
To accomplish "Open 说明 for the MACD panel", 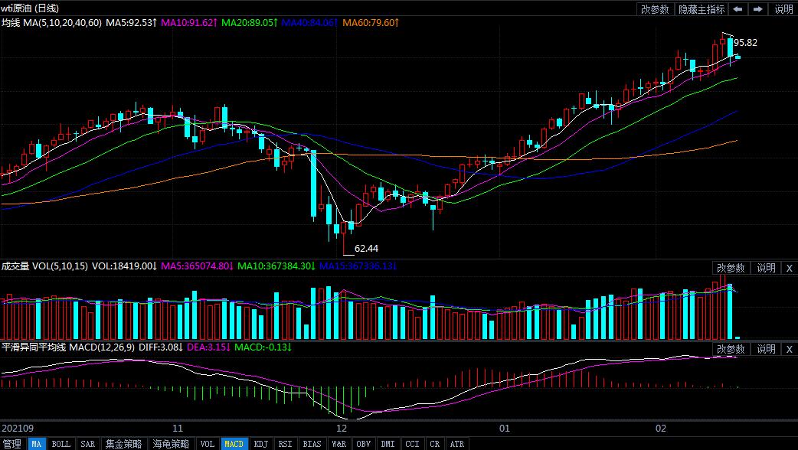I will tap(766, 349).
